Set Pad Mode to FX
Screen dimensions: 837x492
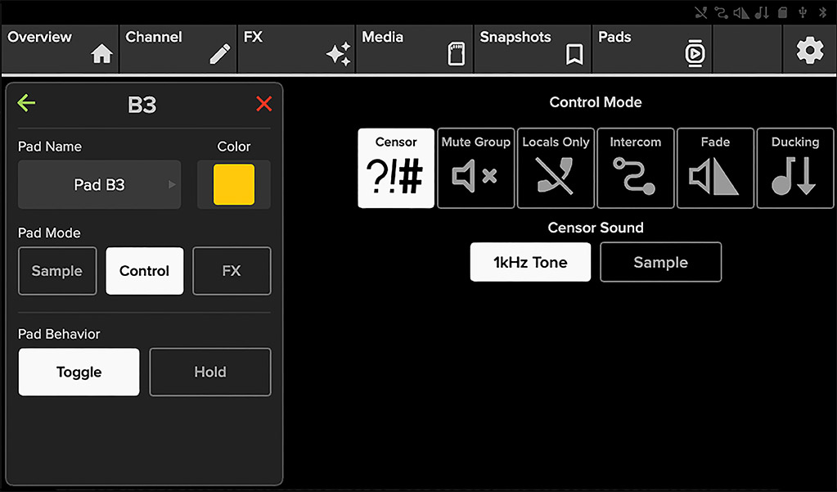232,271
